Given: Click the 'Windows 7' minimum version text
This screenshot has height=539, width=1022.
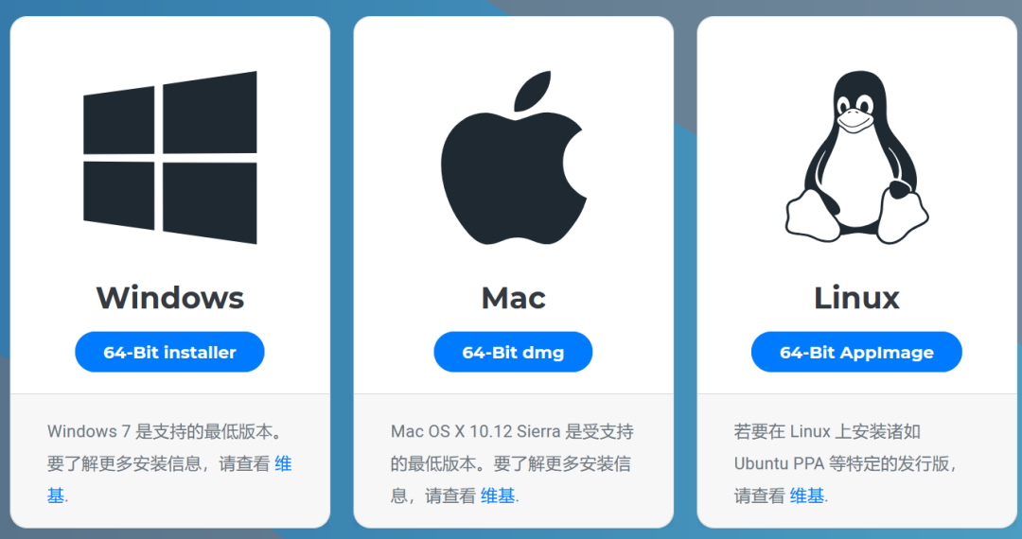Looking at the screenshot, I should tap(82, 431).
